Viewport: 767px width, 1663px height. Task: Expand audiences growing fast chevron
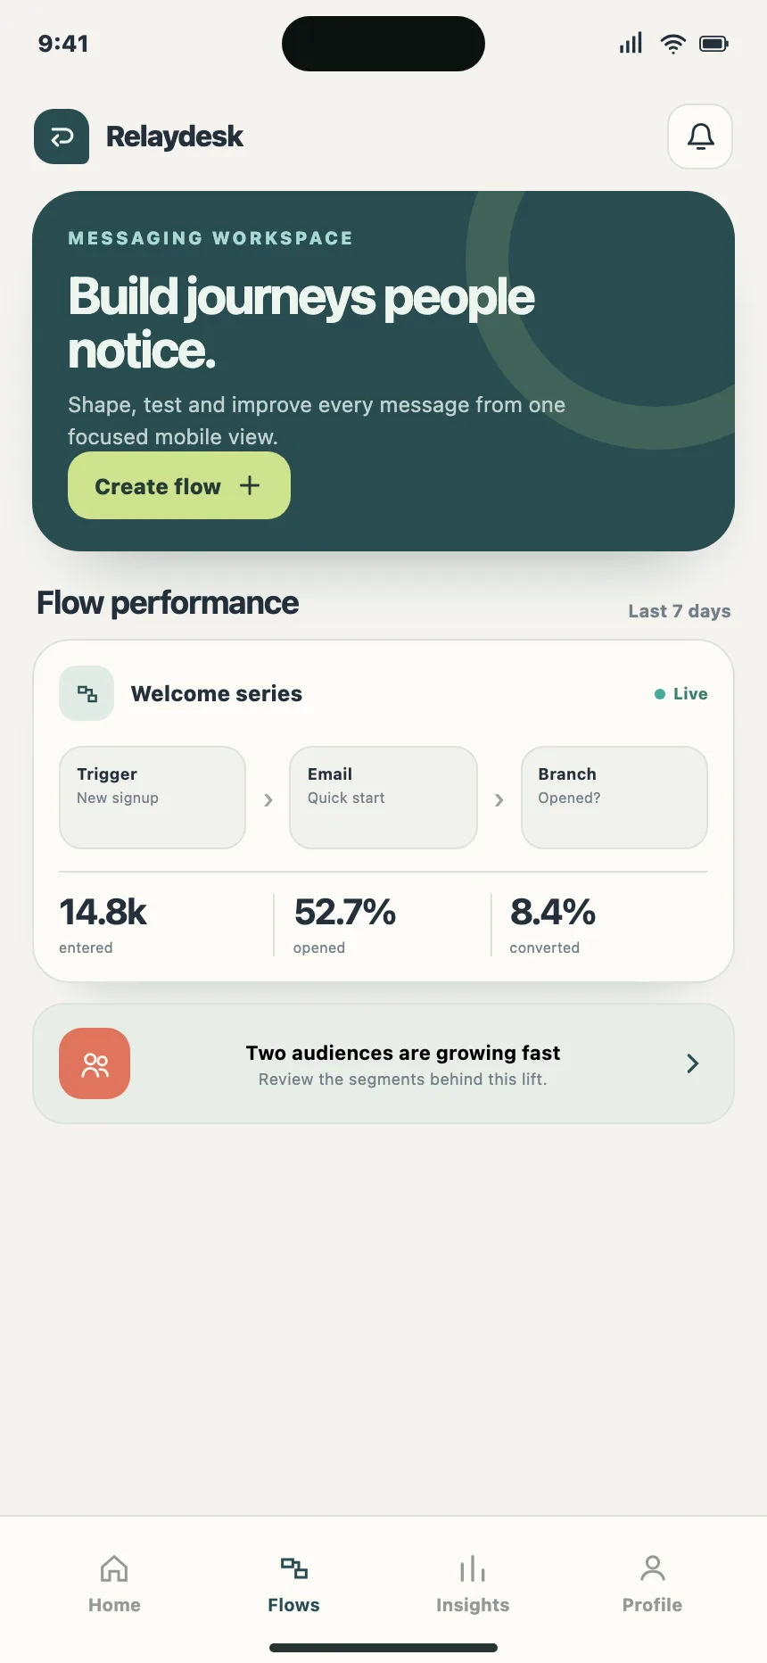(x=692, y=1063)
